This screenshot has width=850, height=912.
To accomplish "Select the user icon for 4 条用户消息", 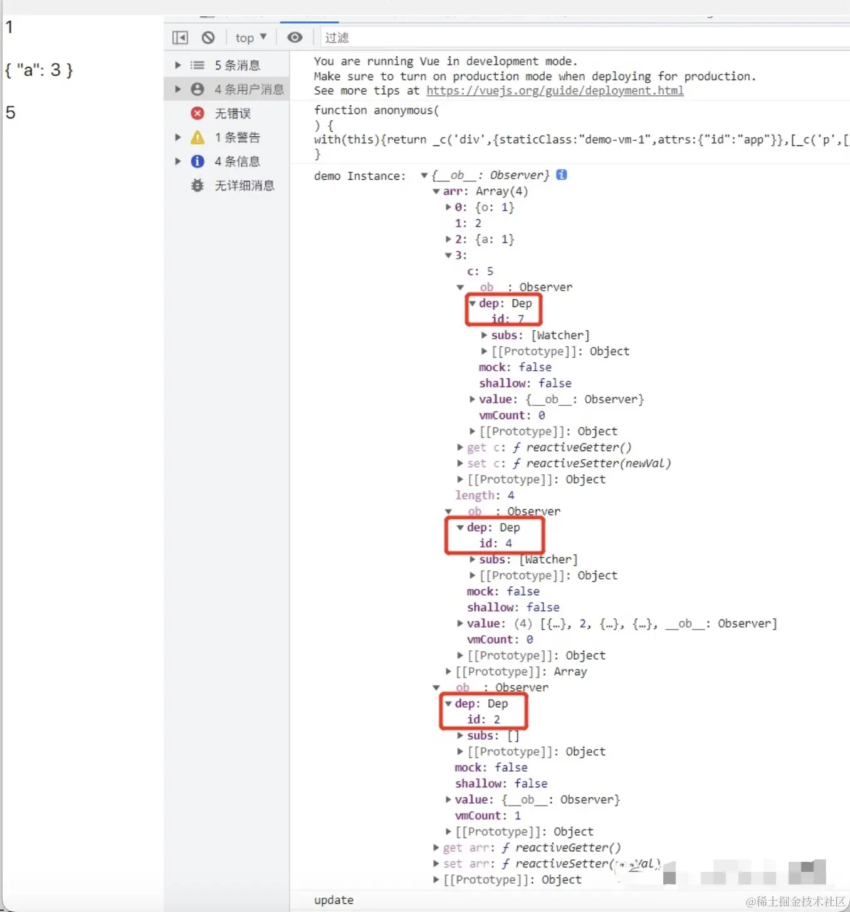I will [197, 89].
